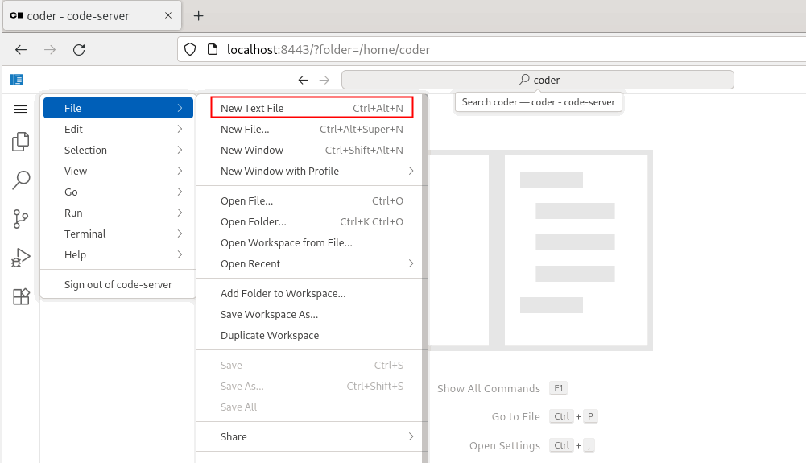Open a new browser tab
Image resolution: width=806 pixels, height=463 pixels.
coord(198,16)
